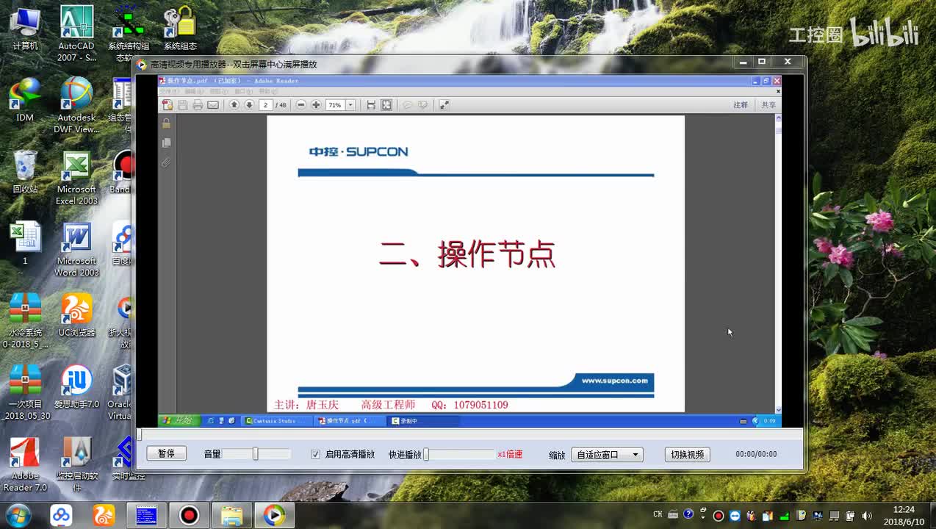
Task: Click the video progress seek bar
Action: (470, 435)
